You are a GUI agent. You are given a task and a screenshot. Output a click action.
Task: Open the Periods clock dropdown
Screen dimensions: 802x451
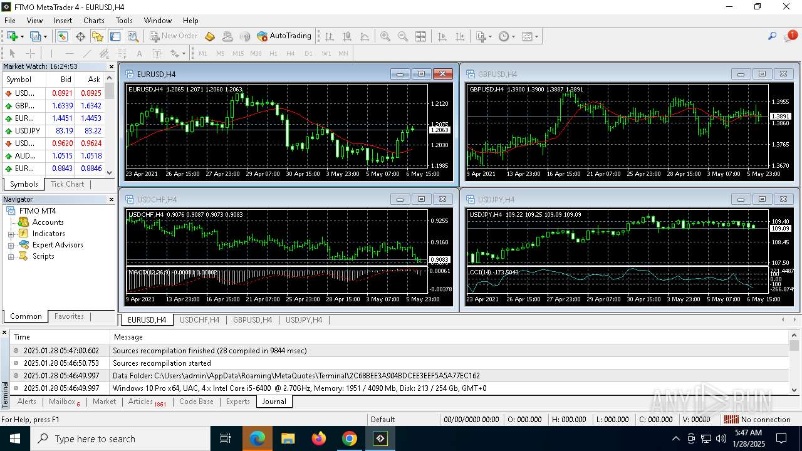coord(506,36)
